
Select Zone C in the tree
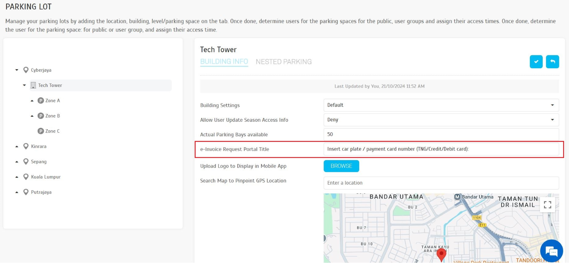(52, 131)
